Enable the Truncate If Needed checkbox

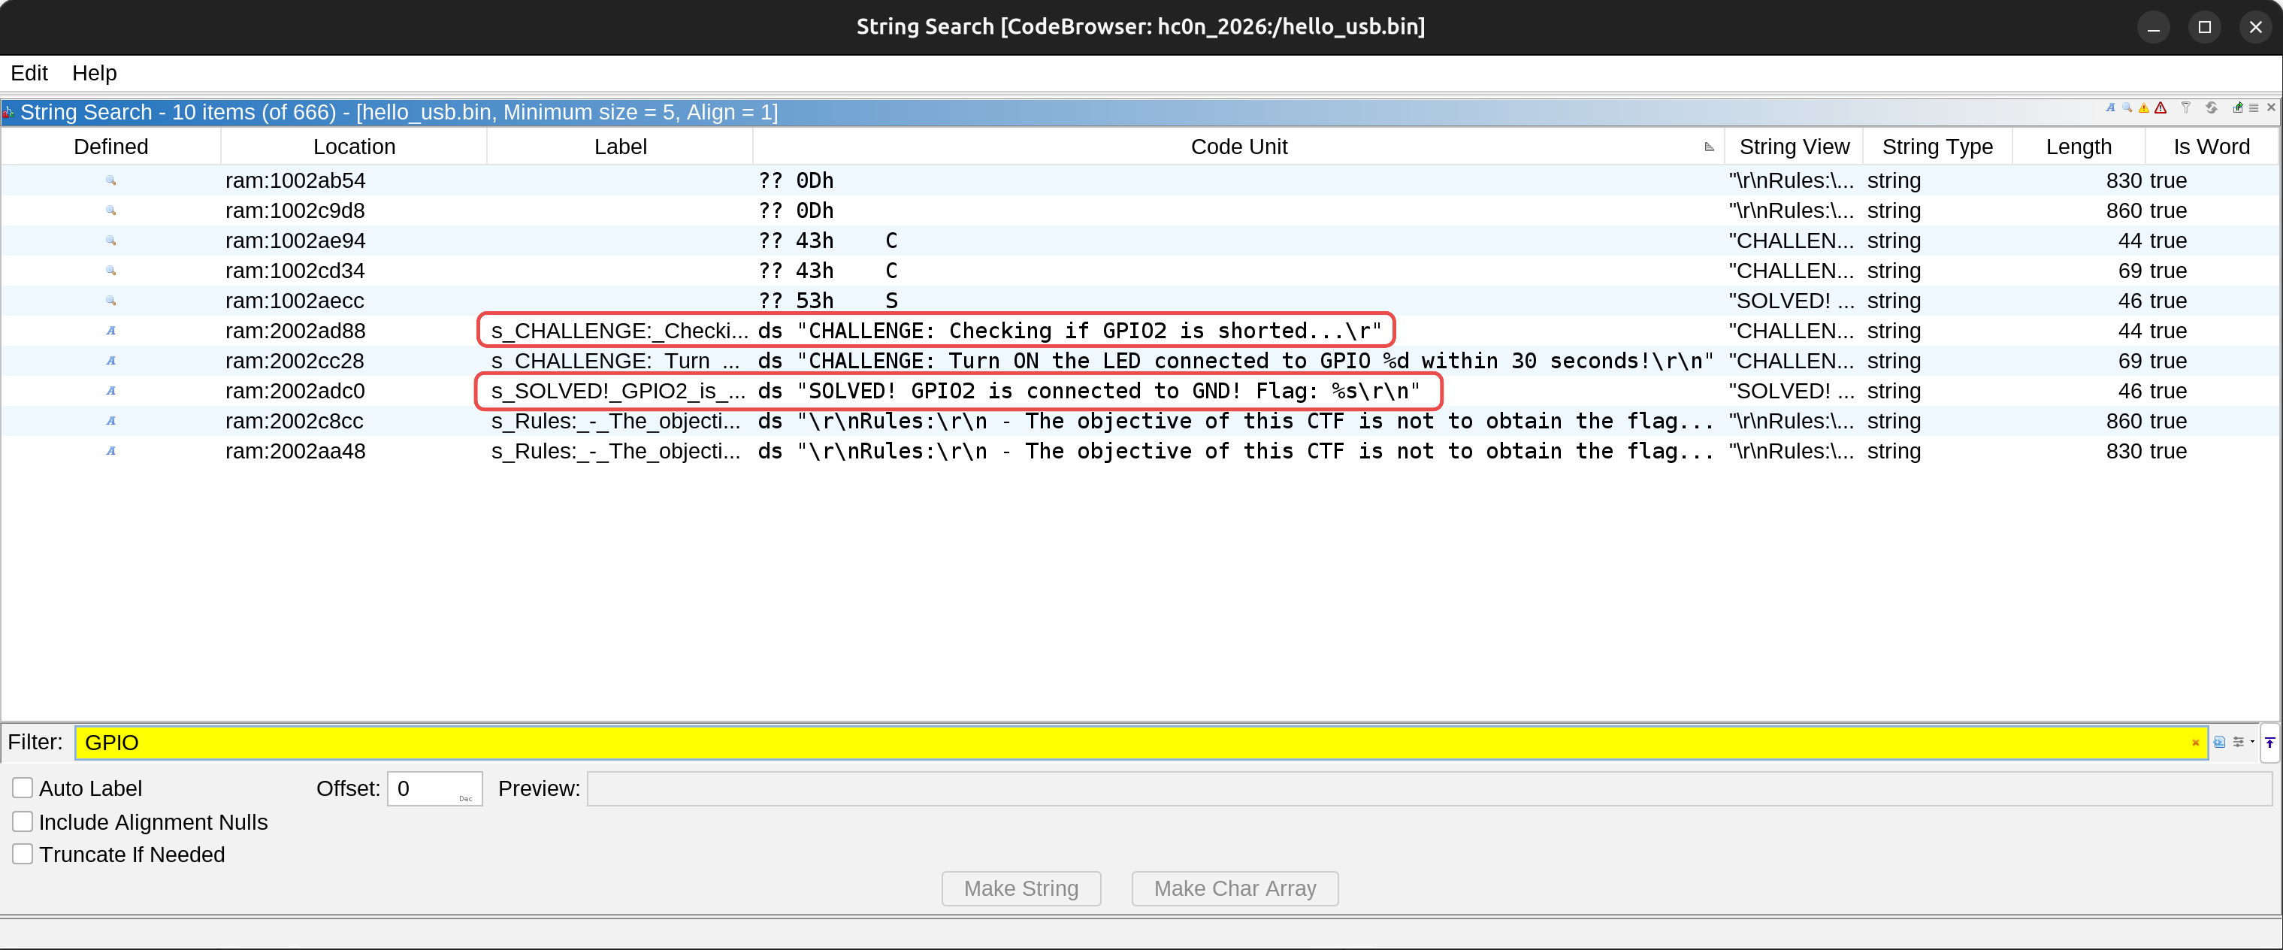[22, 855]
